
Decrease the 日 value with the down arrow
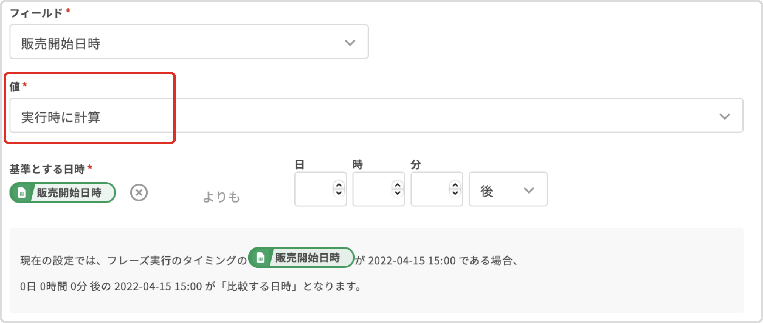click(339, 193)
